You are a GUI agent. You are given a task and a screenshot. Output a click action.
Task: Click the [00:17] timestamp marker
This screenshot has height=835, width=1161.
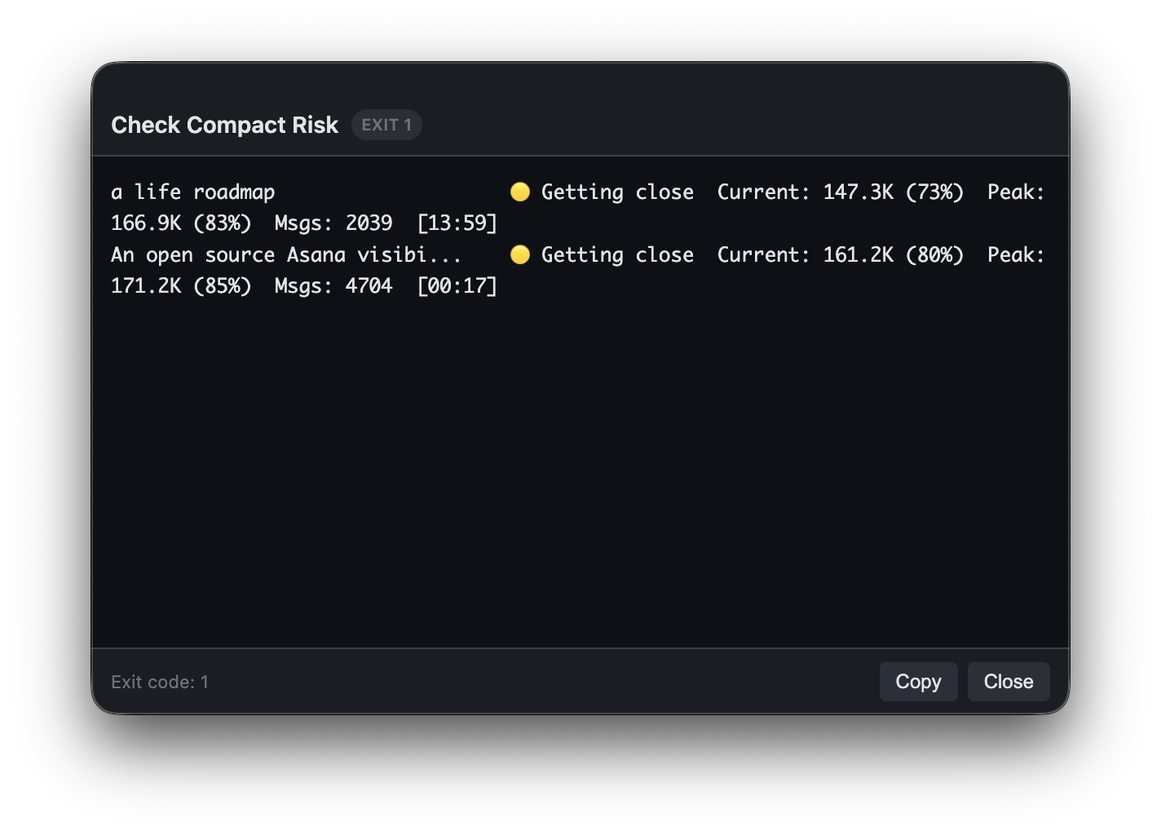click(x=457, y=285)
